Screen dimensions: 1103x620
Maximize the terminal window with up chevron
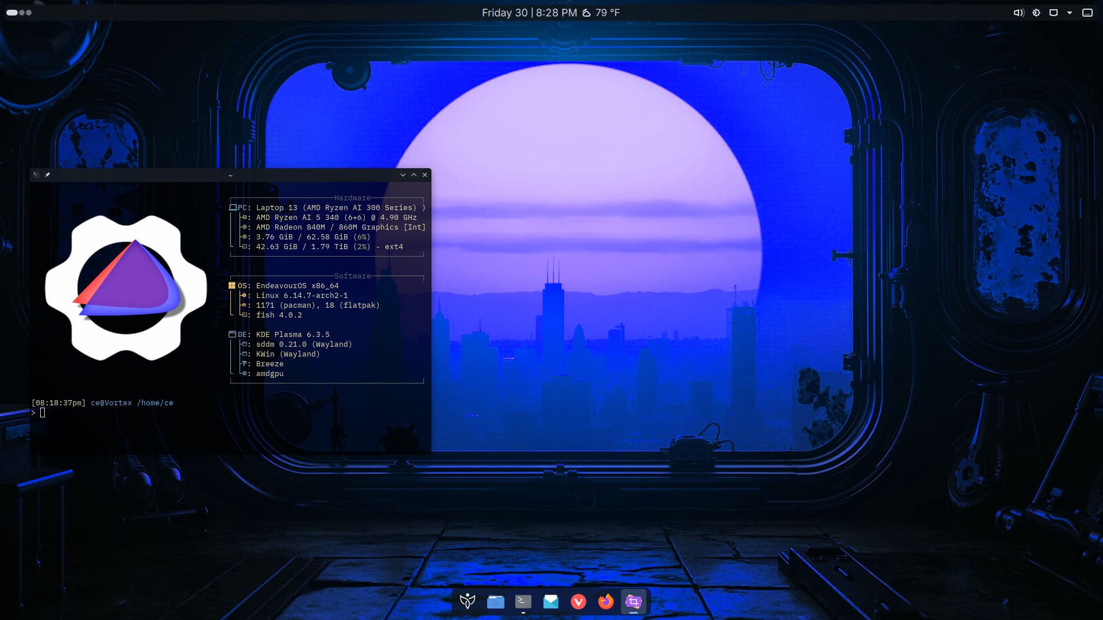[x=414, y=175]
